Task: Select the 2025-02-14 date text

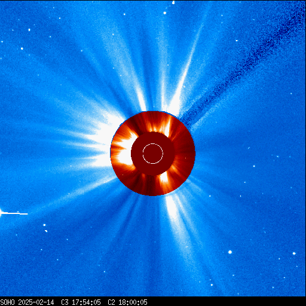Action: pyautogui.click(x=36, y=302)
